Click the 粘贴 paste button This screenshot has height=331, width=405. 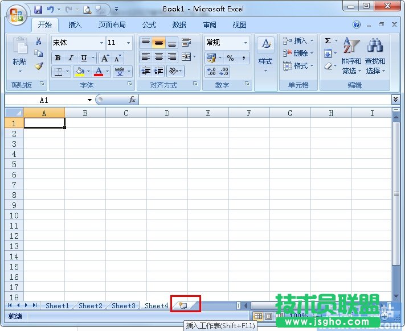pyautogui.click(x=20, y=55)
